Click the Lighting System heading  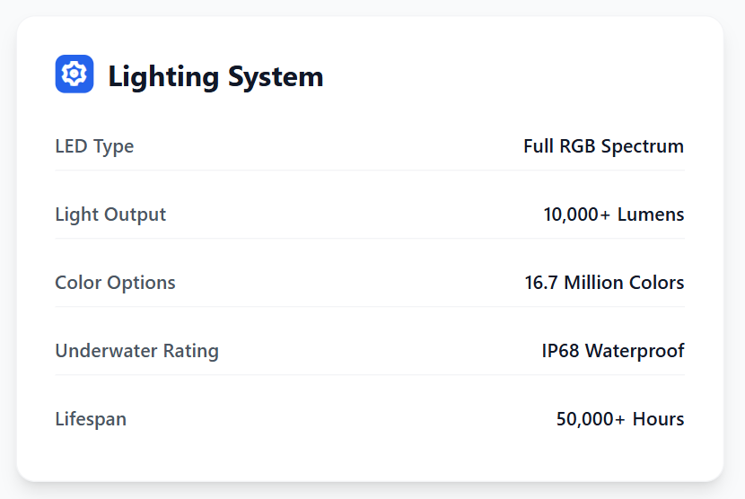[x=215, y=76]
